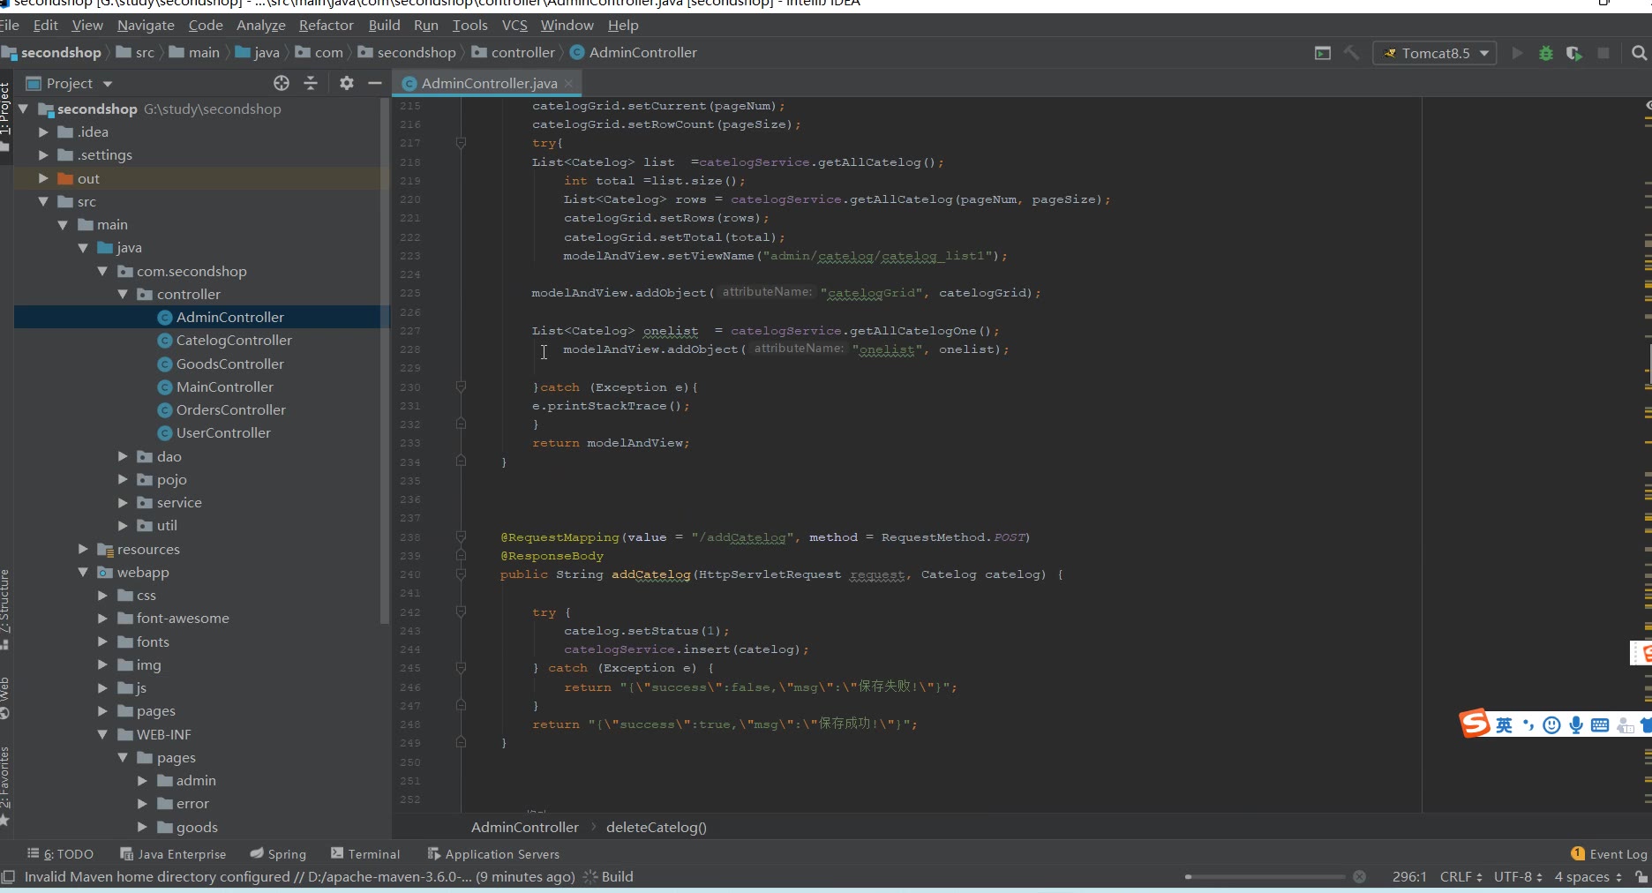Open Search Everywhere magnifier icon
This screenshot has width=1652, height=893.
pyautogui.click(x=1639, y=53)
